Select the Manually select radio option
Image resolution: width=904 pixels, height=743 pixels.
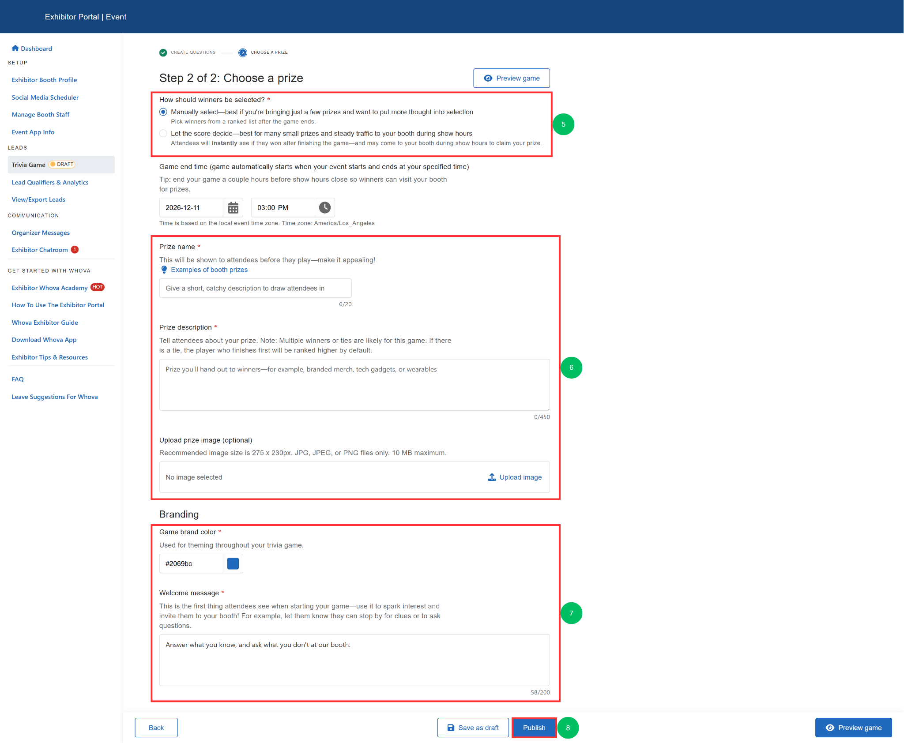(x=163, y=112)
